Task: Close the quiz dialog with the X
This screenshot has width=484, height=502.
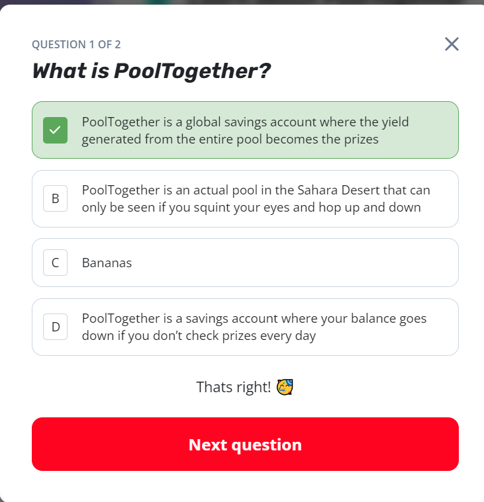Action: pyautogui.click(x=452, y=44)
